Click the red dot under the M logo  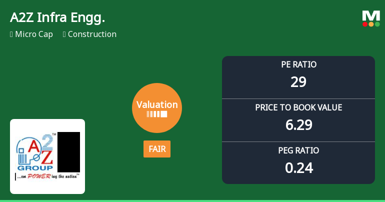[365, 24]
